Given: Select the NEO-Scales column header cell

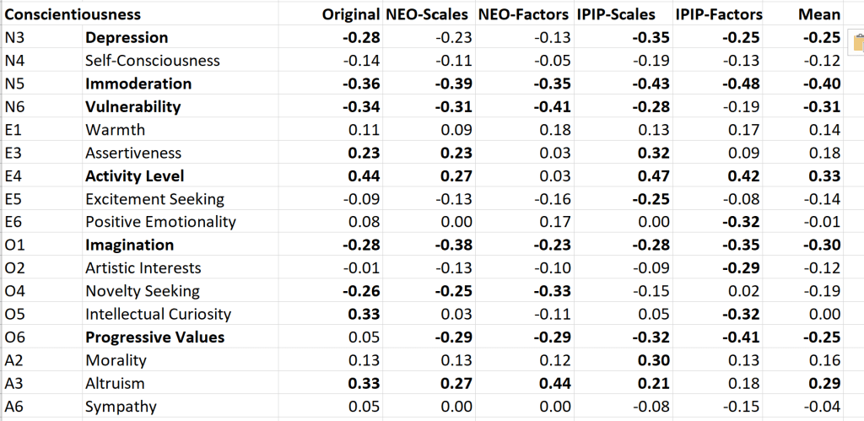Looking at the screenshot, I should 427,14.
